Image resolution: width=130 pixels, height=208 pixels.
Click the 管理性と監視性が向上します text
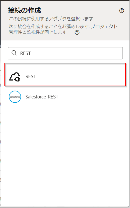coord(39,32)
